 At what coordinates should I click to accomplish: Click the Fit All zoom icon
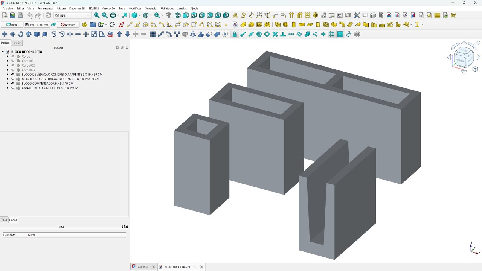click(97, 15)
